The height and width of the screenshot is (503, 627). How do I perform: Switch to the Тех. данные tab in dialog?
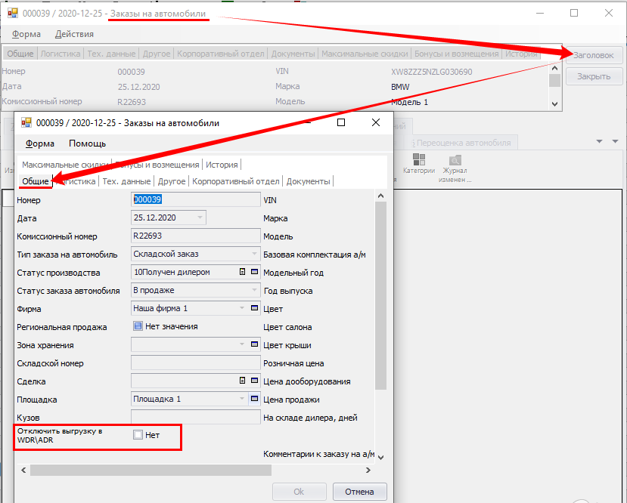[x=127, y=181]
